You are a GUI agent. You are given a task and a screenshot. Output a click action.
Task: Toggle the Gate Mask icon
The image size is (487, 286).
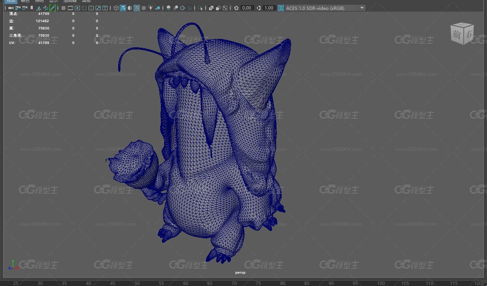point(84,8)
